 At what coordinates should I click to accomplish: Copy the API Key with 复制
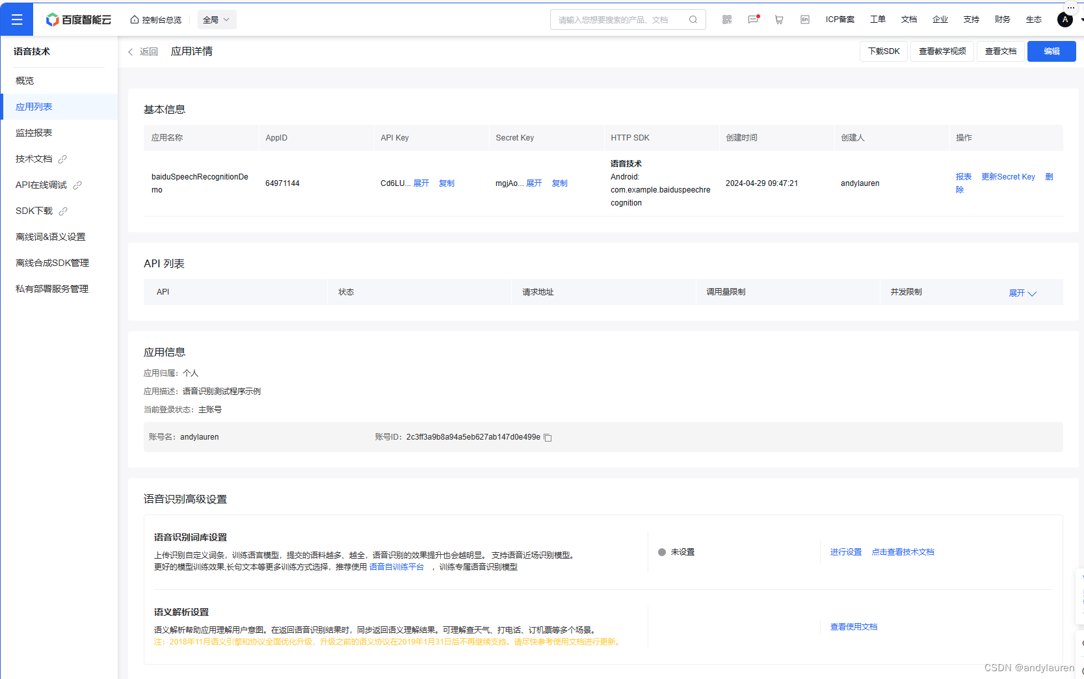point(447,183)
